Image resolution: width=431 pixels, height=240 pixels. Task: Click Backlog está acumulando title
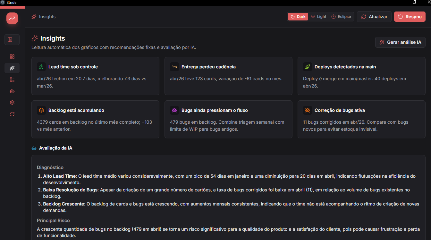(76, 110)
